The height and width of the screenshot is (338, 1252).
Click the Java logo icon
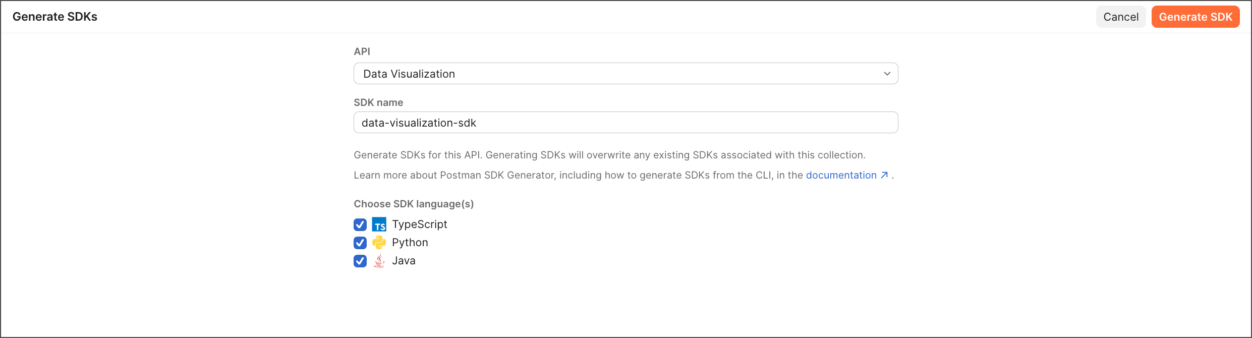(x=379, y=261)
